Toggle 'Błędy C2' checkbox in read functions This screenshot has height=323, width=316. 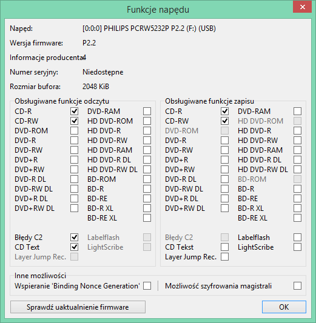pyautogui.click(x=74, y=238)
